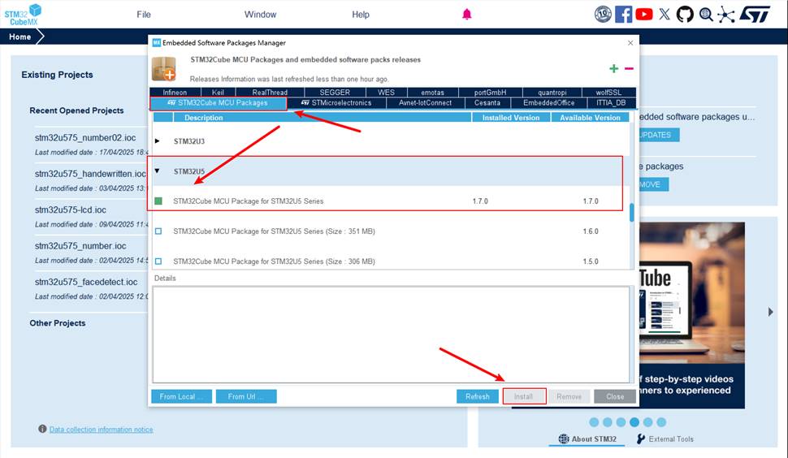This screenshot has width=788, height=458.
Task: Expand the STM32U3 tree node
Action: [x=158, y=141]
